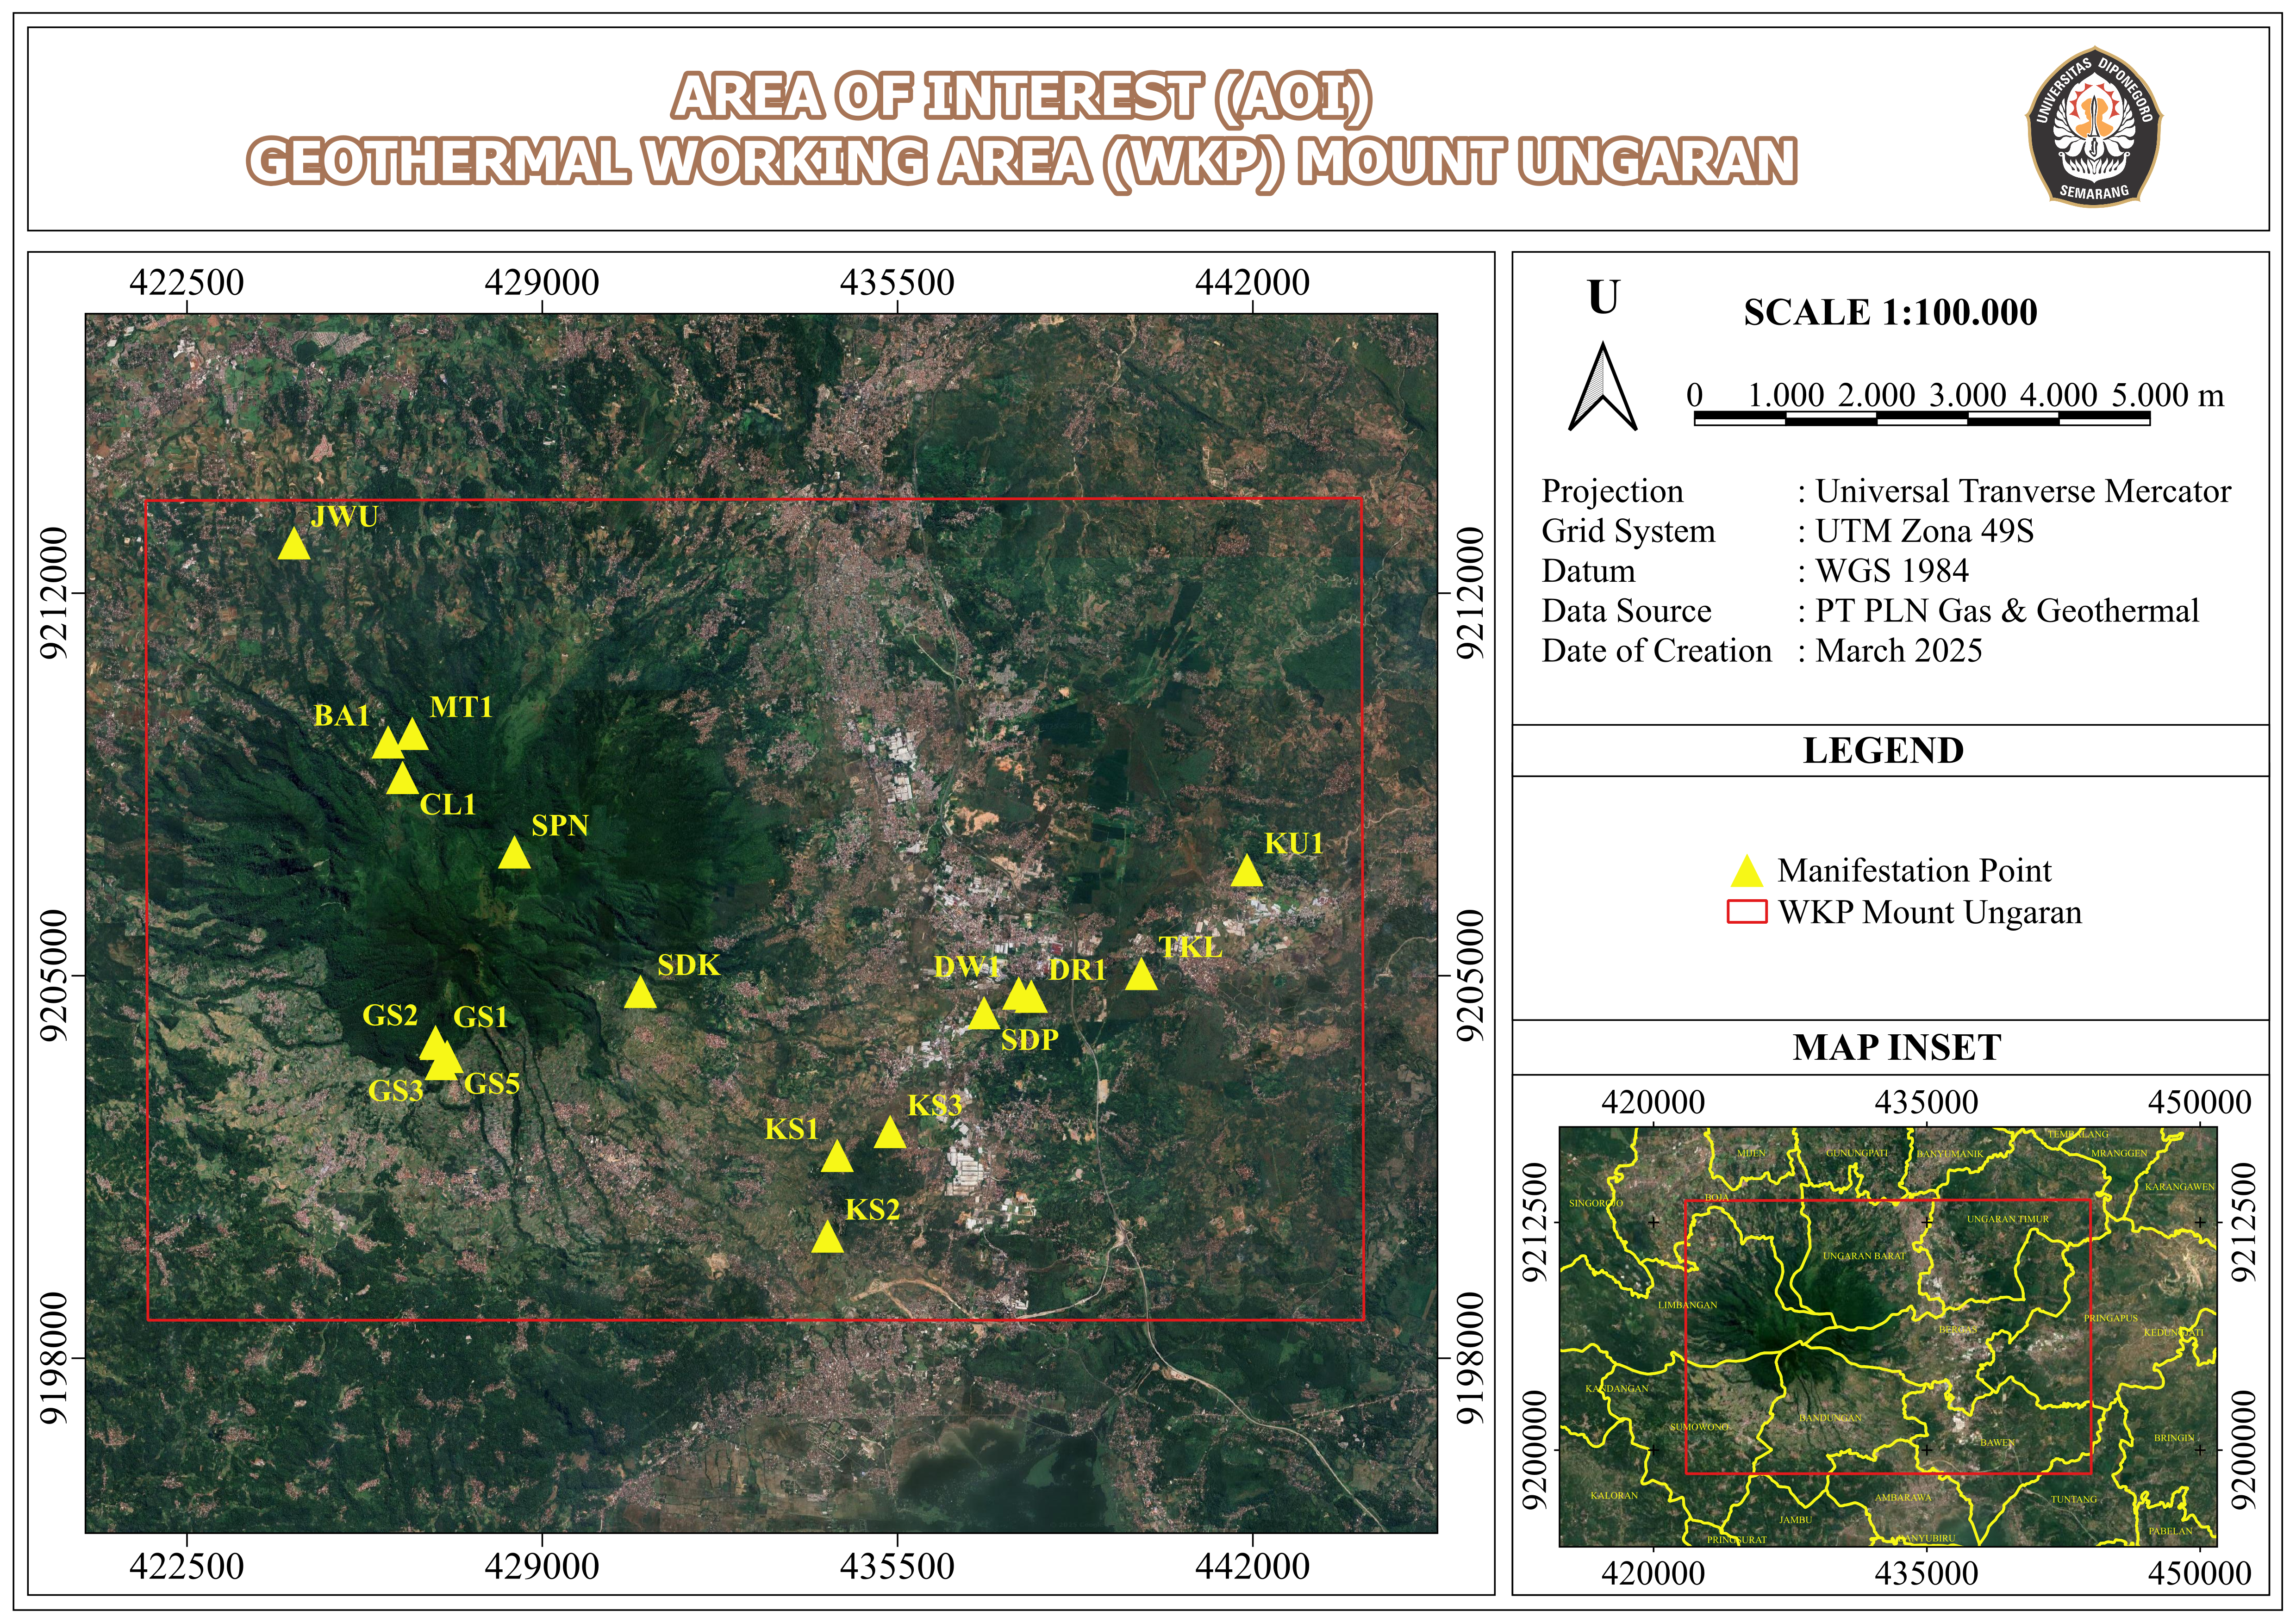
Task: Click the JWU manifestation point triangle
Action: pos(293,546)
